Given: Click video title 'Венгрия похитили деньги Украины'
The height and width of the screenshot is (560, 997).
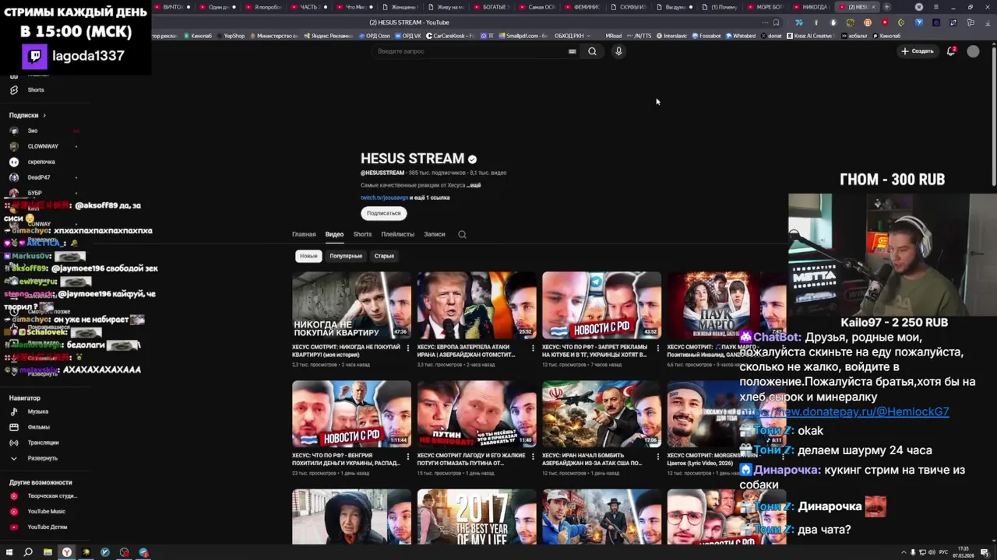Looking at the screenshot, I should coord(347,459).
